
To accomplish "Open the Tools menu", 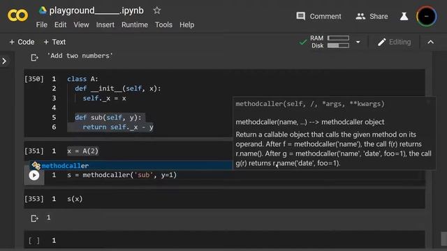I will (x=163, y=25).
